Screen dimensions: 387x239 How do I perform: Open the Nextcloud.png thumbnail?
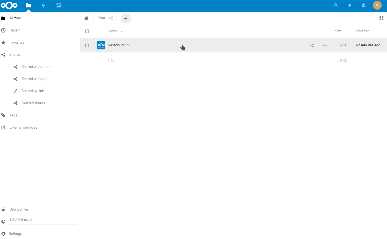click(x=101, y=45)
